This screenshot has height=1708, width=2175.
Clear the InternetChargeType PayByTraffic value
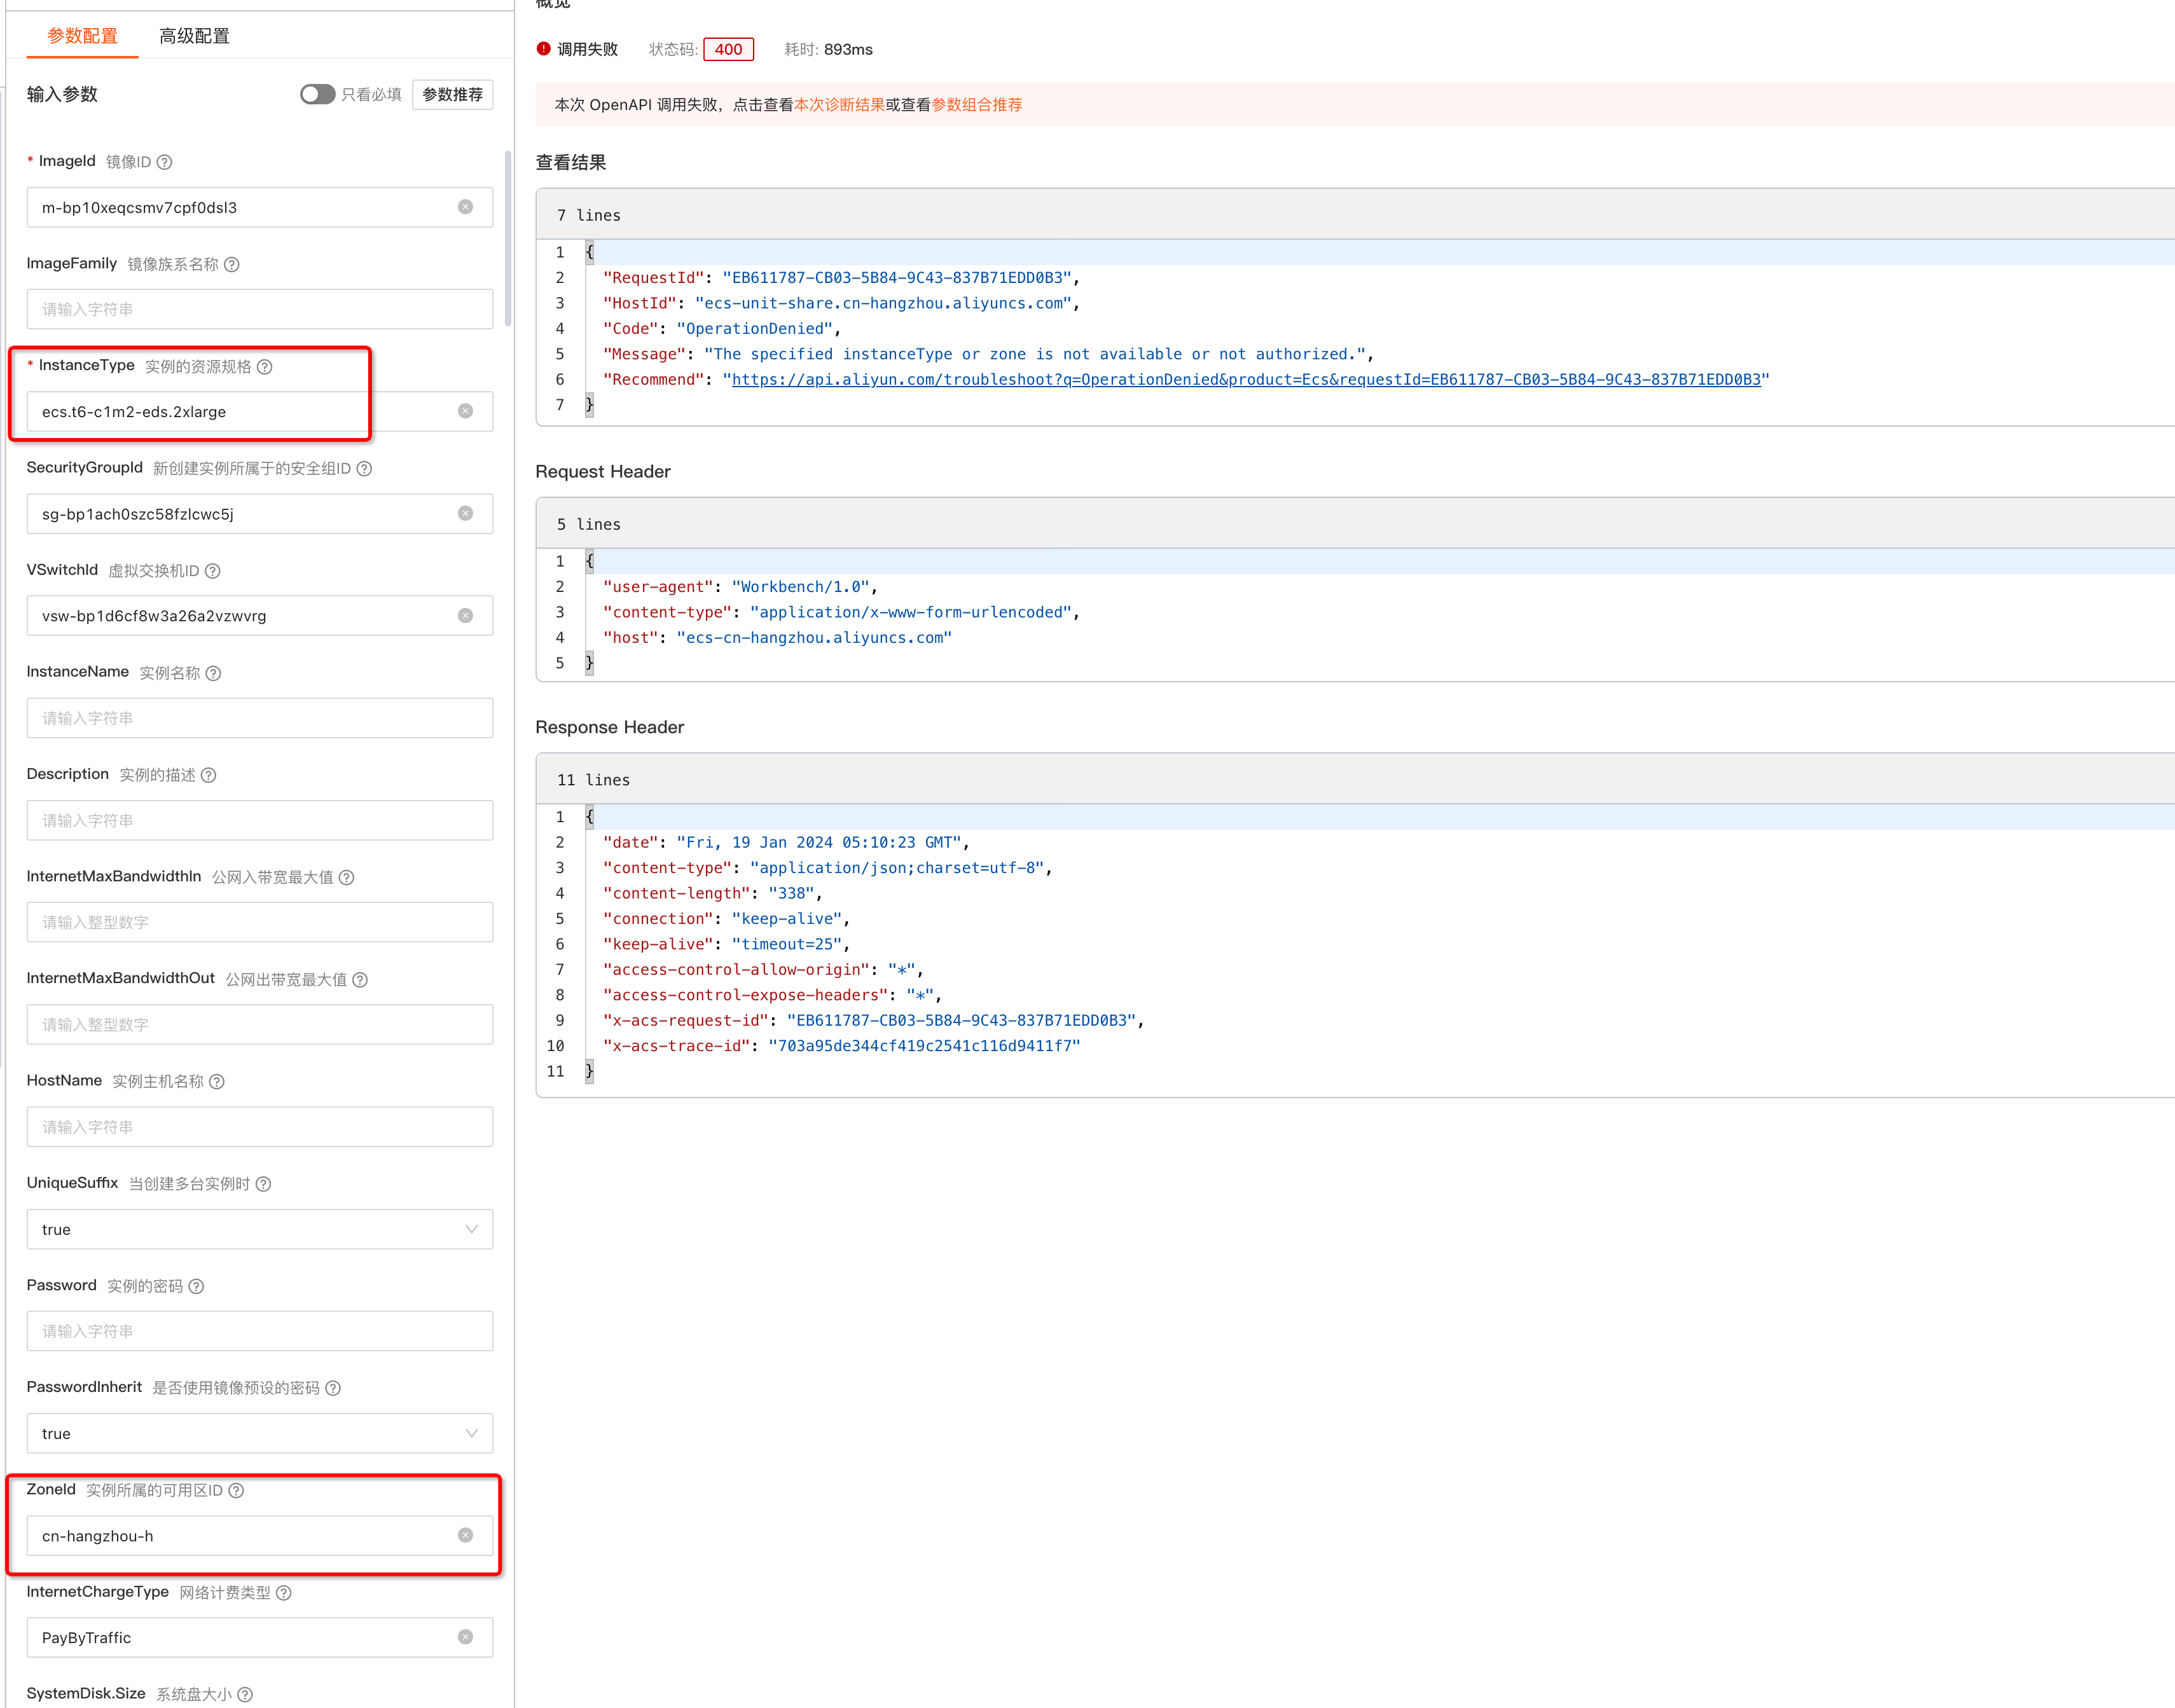(465, 1637)
